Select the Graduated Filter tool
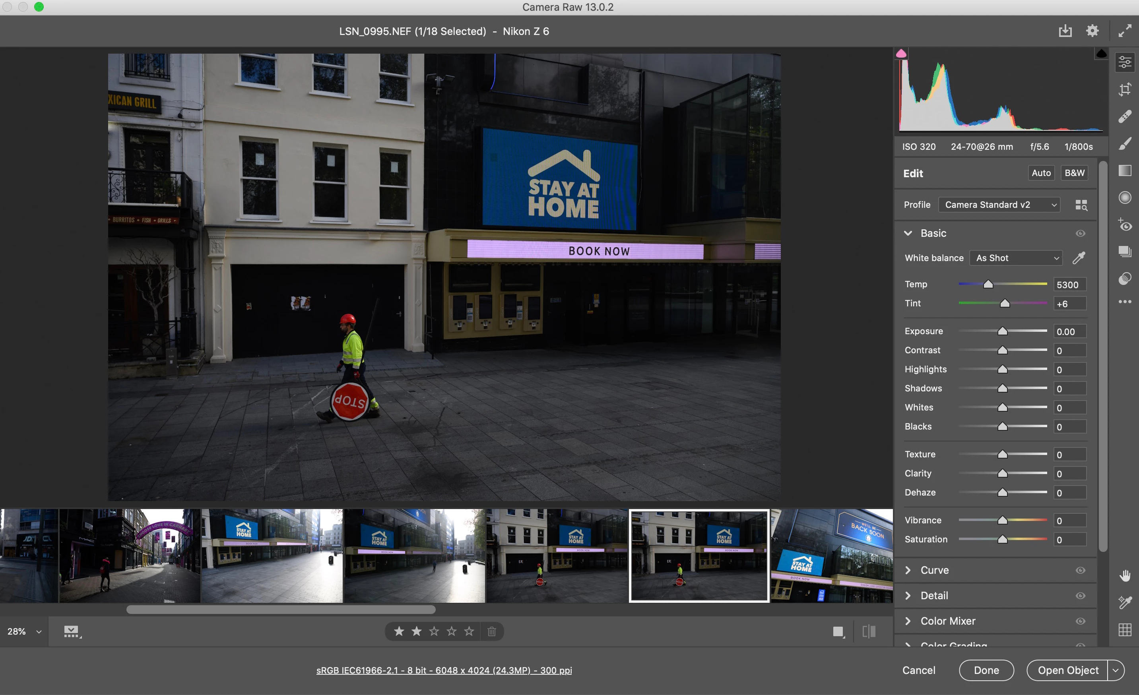This screenshot has width=1139, height=695. 1125,170
